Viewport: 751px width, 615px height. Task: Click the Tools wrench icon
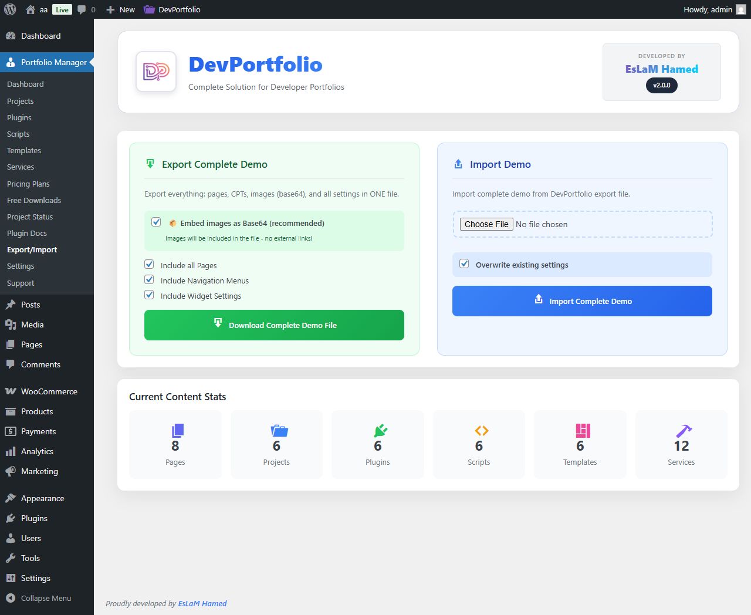tap(11, 558)
